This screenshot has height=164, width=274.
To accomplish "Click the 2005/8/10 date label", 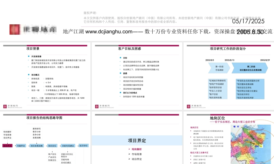I will coord(229,60).
